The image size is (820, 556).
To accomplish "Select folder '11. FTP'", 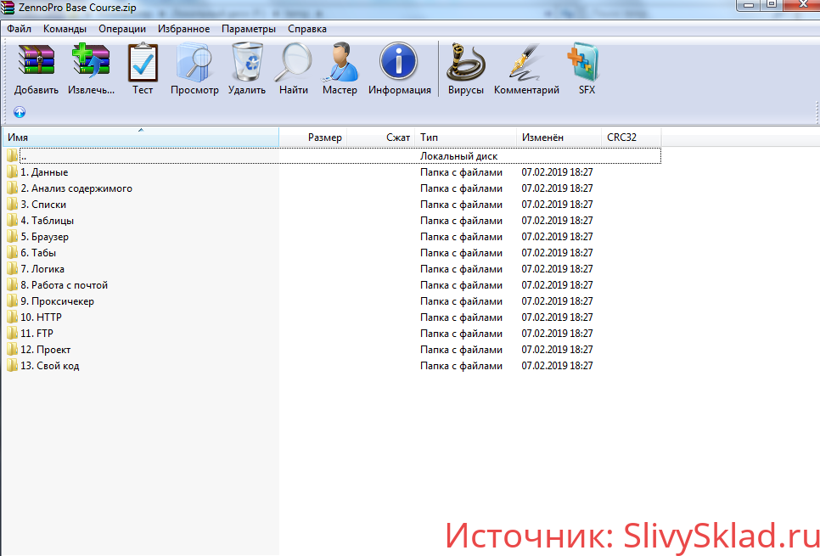I will click(x=37, y=334).
